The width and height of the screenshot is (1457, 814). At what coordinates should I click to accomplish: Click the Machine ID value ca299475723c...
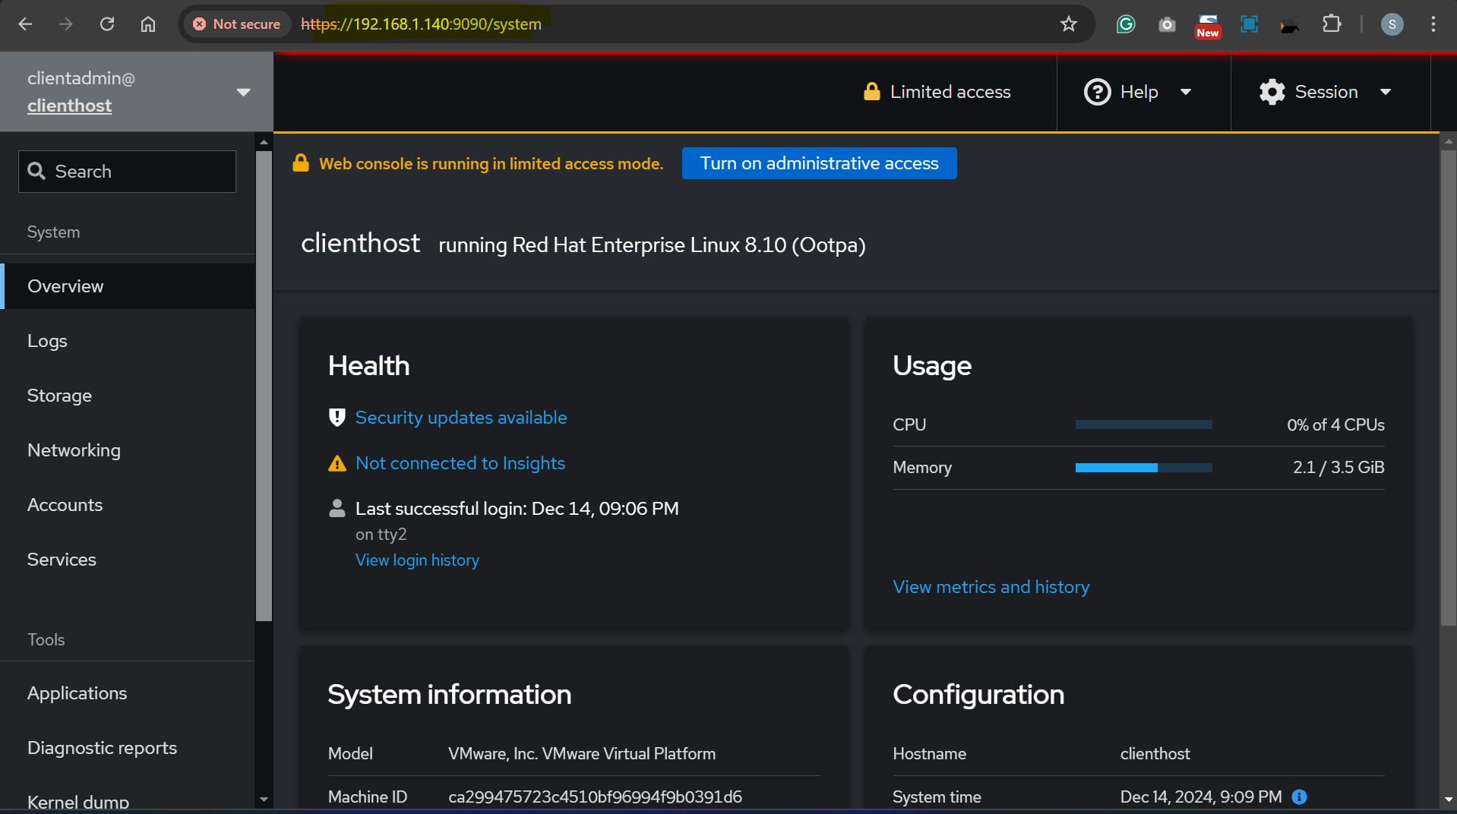tap(595, 797)
